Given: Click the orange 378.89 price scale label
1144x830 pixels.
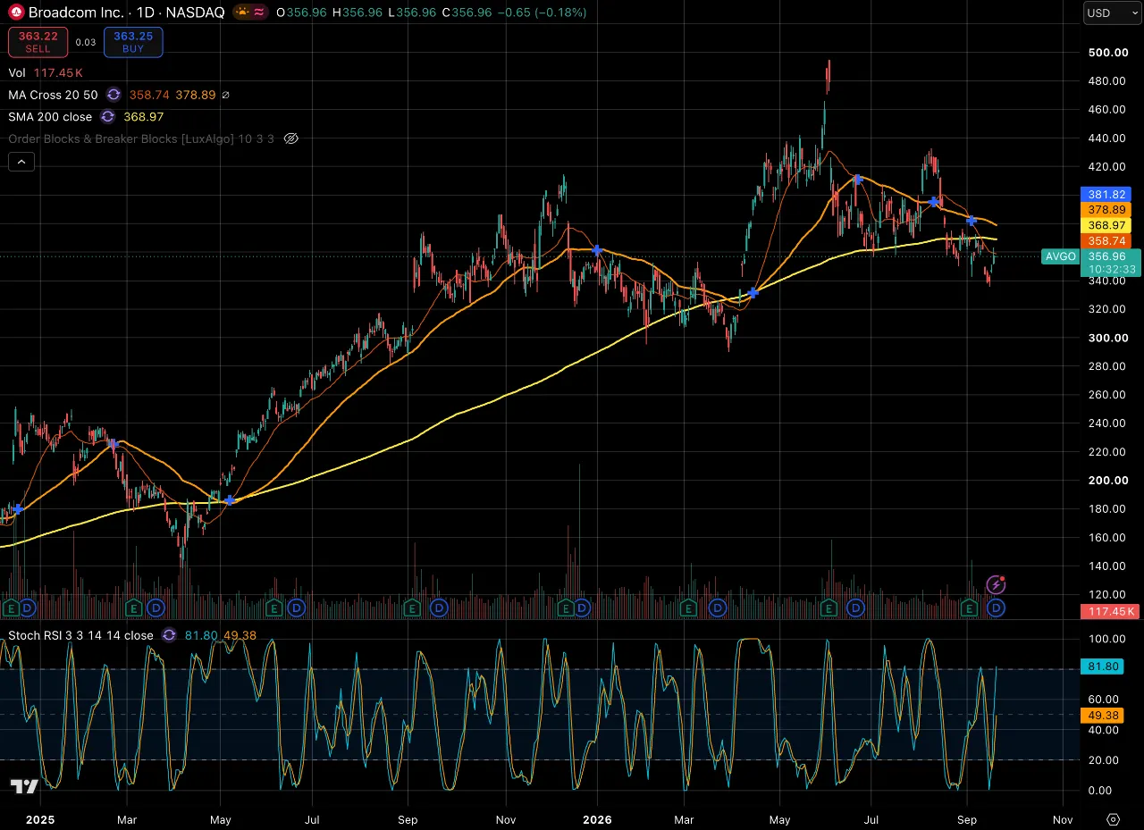Looking at the screenshot, I should click(x=1106, y=209).
